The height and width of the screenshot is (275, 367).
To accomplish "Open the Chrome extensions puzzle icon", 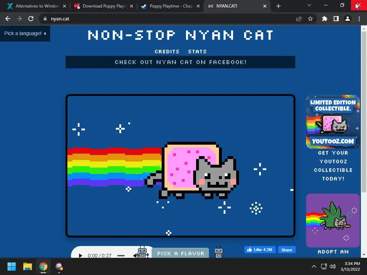I will pos(325,19).
